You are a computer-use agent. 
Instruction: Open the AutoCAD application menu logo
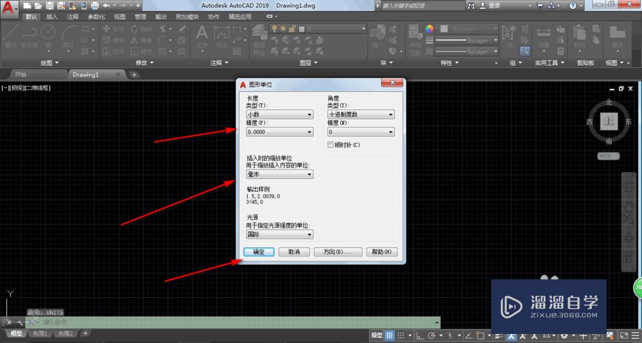coord(9,9)
